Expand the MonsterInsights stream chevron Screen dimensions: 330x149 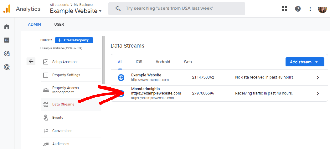tap(318, 93)
